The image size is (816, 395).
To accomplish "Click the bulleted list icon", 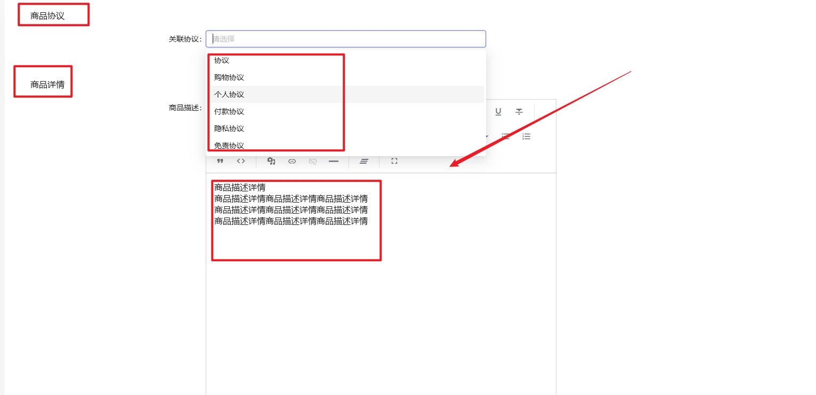I will coord(506,136).
